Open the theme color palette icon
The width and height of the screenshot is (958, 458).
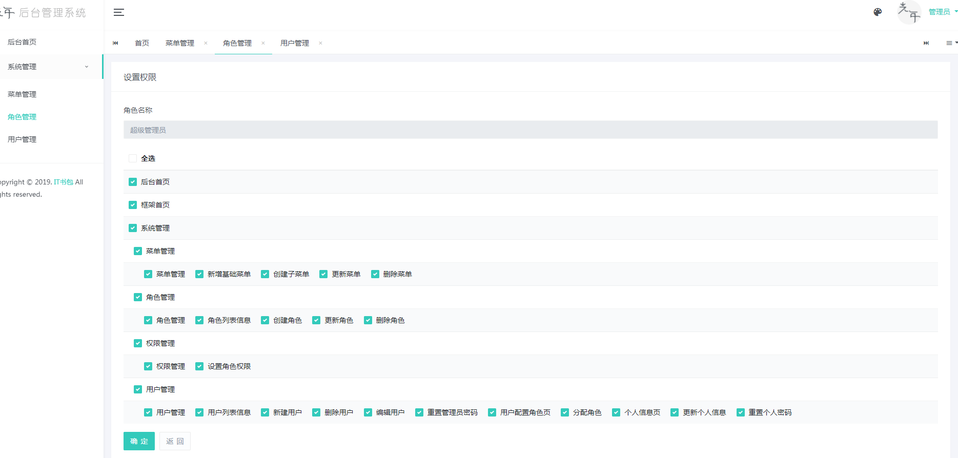pyautogui.click(x=878, y=12)
